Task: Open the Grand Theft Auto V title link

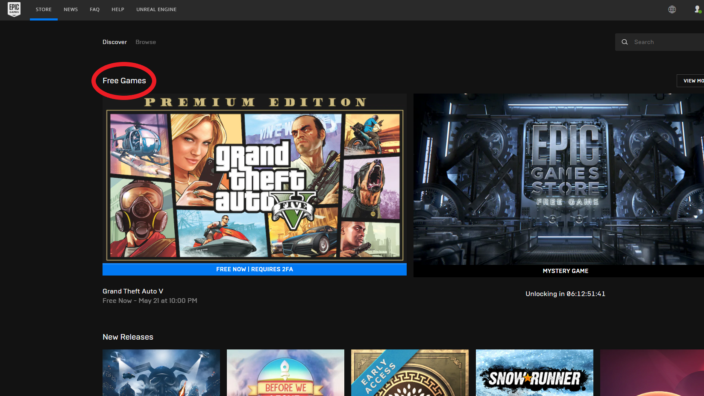Action: click(133, 291)
